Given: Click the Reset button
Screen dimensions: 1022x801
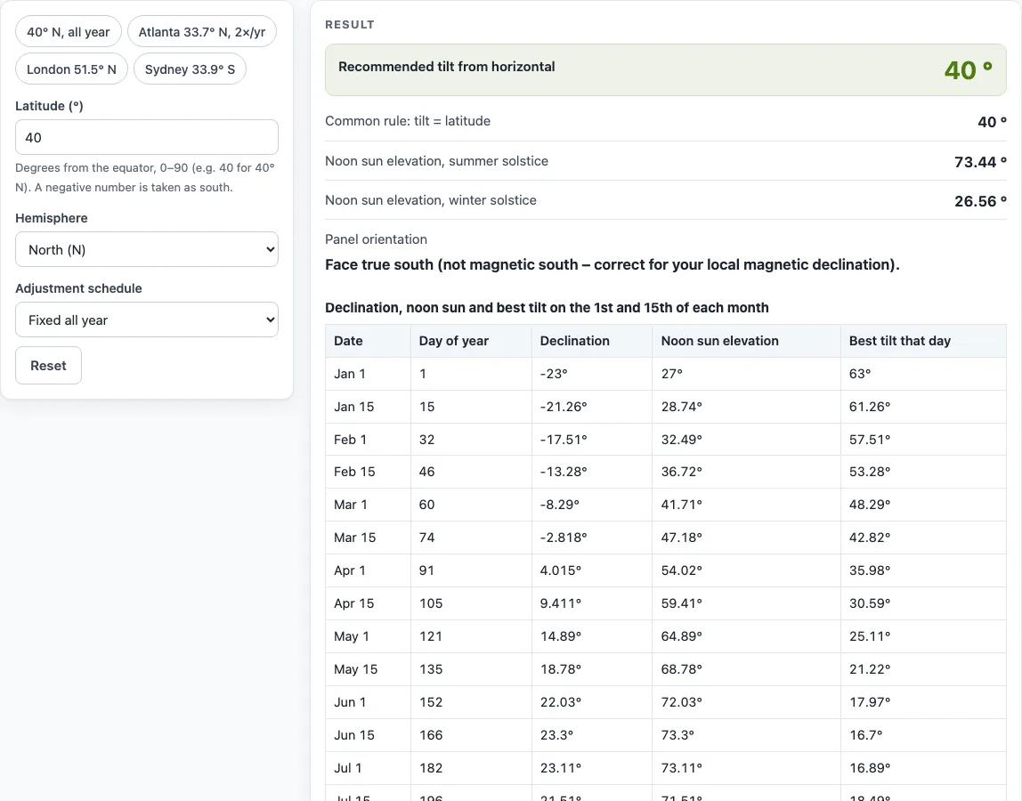Looking at the screenshot, I should [x=48, y=366].
